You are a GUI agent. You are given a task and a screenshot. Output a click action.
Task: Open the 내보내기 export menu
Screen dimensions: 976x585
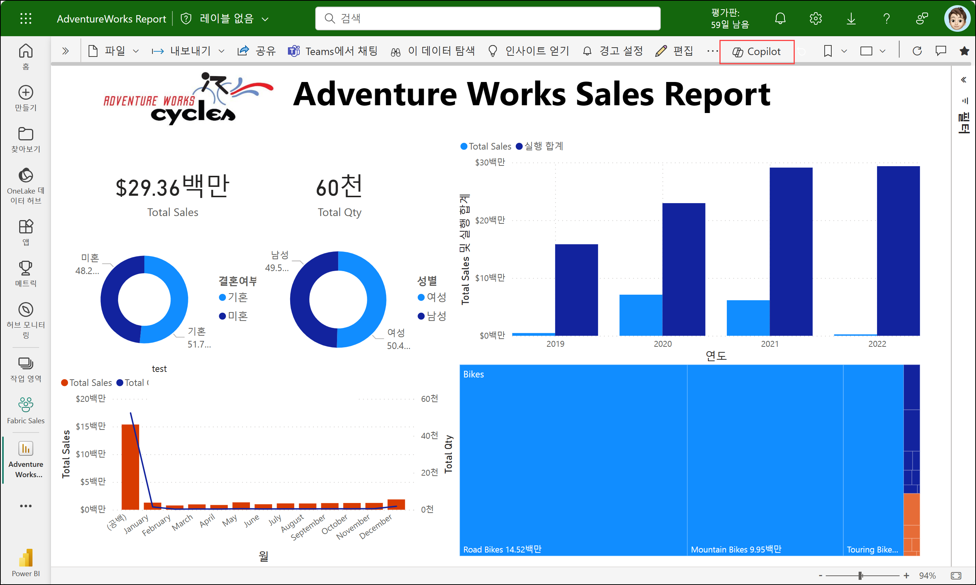tap(188, 51)
